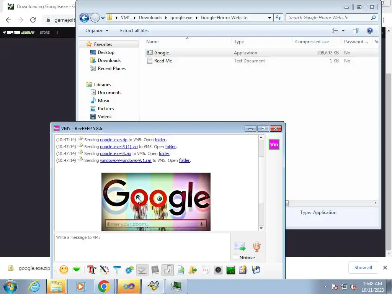Click Extract all files in Explorer
The height and width of the screenshot is (294, 392).
click(134, 31)
